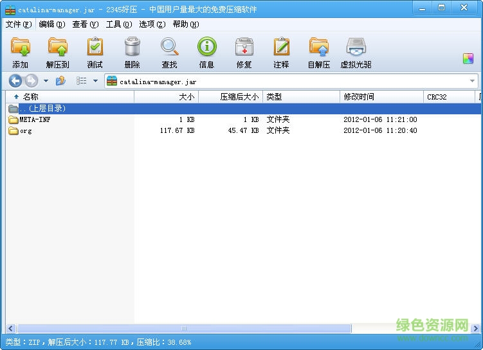
Task: Open the colorful skin theme icon
Action: click(468, 58)
